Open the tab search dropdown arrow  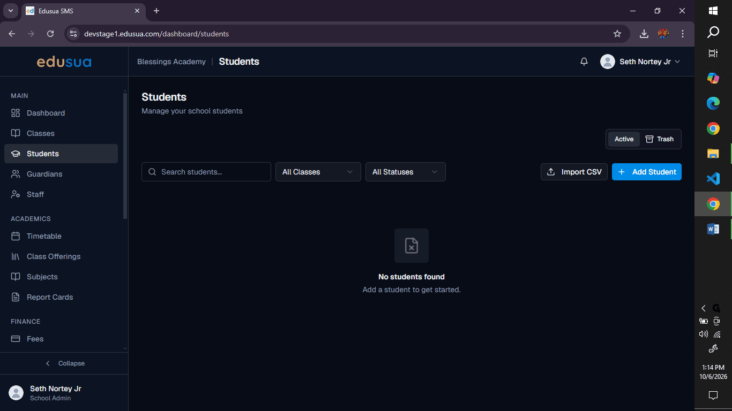point(10,11)
